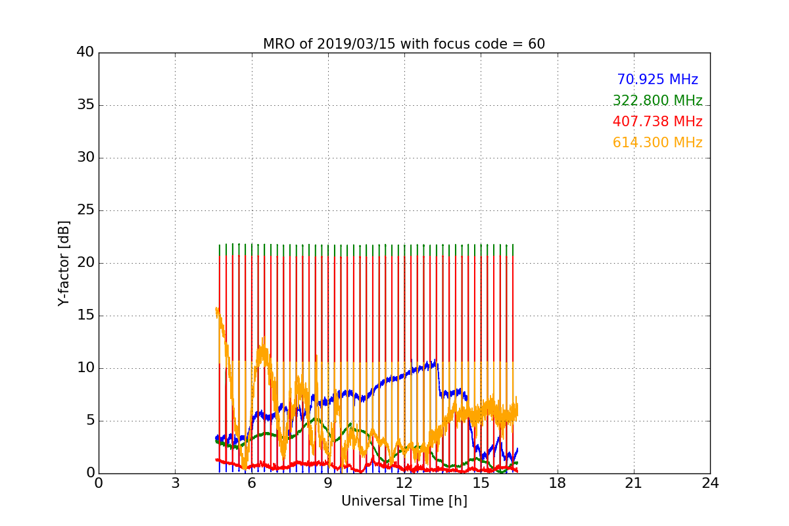
Task: Click the Y-factor [dB] axis label
Action: point(64,263)
